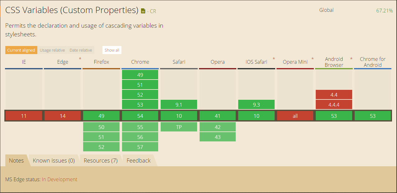
Task: Select Android Browser version 4.4 cell
Action: [x=334, y=94]
